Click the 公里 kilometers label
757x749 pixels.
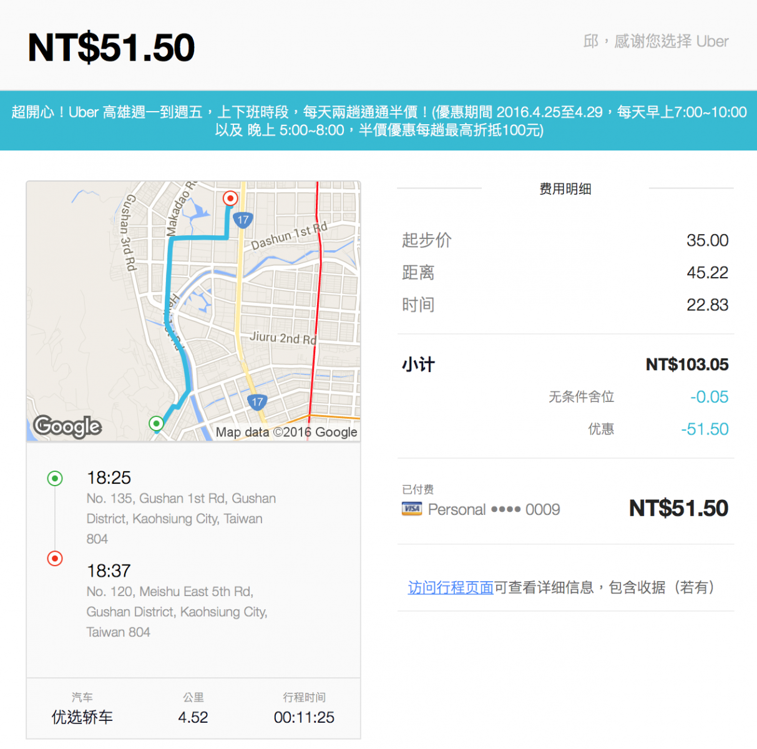[x=193, y=697]
